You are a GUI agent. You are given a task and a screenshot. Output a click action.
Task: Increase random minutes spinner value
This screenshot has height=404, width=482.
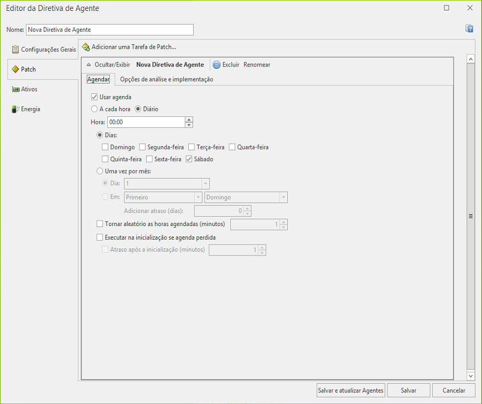[x=284, y=222]
